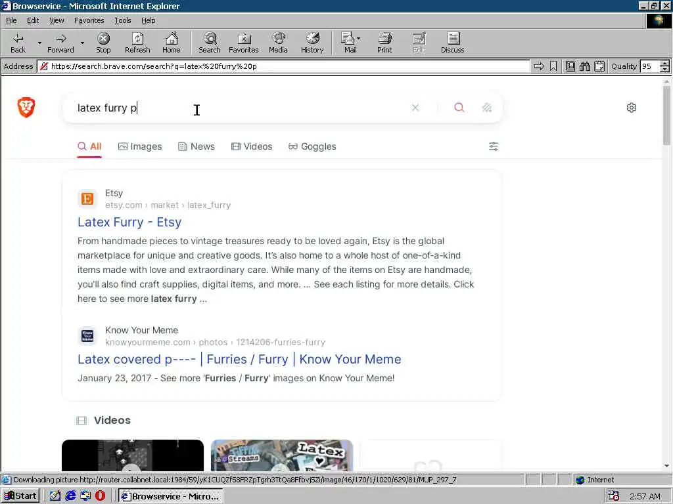This screenshot has height=504, width=673.
Task: Click the Go arrow beside the address bar
Action: (x=539, y=66)
